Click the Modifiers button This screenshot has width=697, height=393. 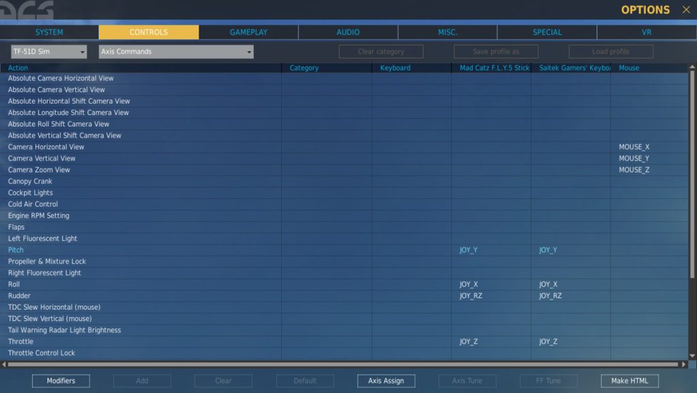(61, 381)
